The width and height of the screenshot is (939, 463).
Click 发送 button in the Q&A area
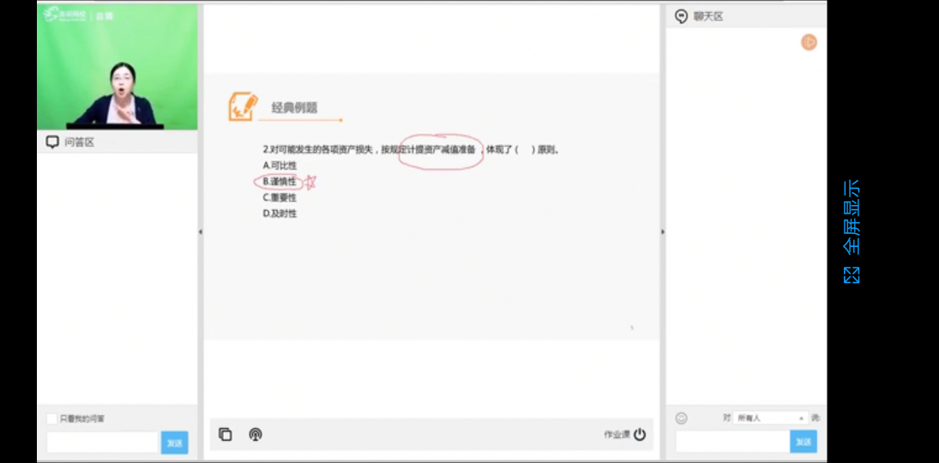(174, 442)
